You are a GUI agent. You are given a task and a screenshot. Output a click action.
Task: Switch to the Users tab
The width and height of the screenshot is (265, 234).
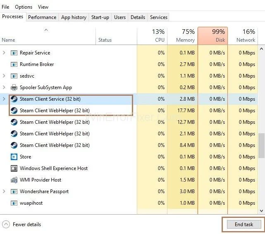(x=120, y=17)
